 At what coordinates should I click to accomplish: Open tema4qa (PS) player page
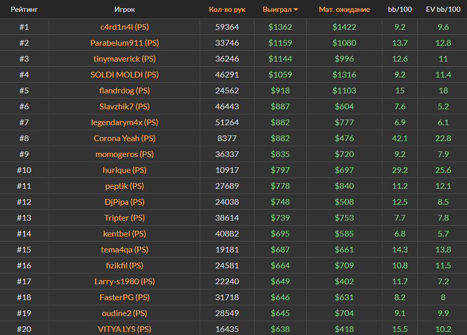[124, 249]
